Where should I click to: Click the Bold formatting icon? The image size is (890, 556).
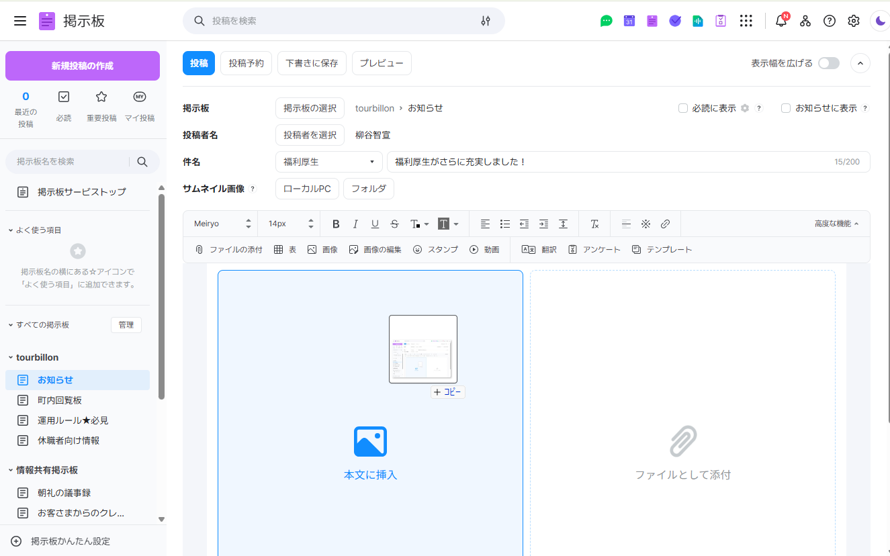(336, 224)
